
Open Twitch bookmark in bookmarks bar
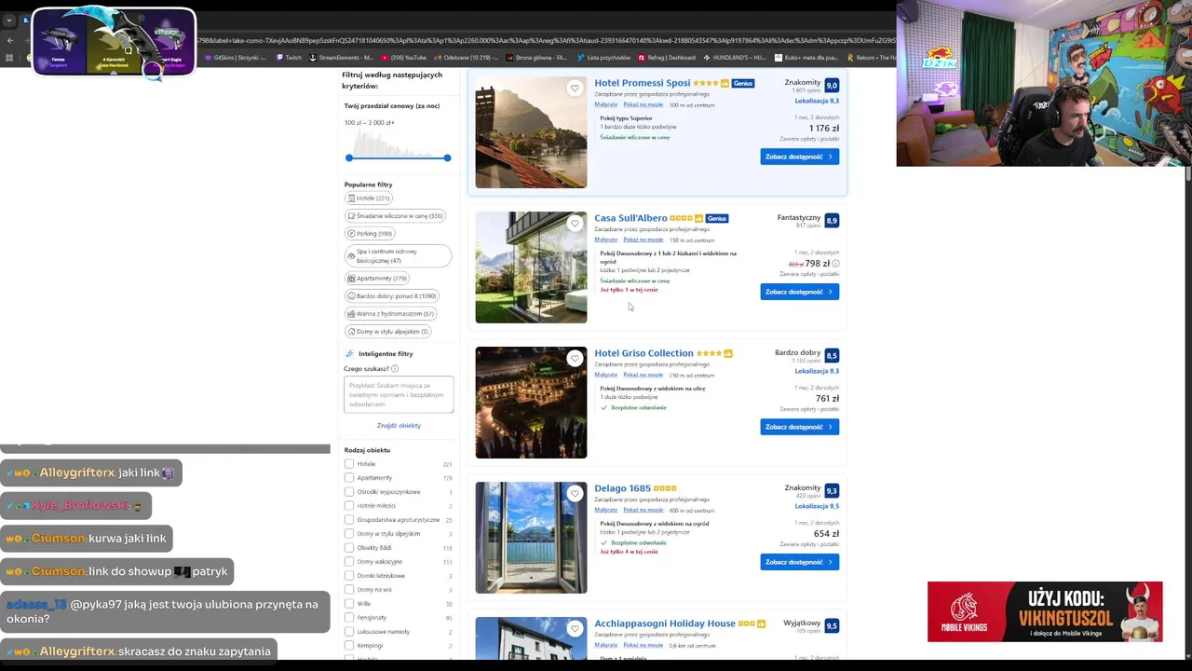coord(288,58)
